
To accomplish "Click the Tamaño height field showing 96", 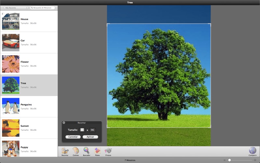I will click(93, 130).
